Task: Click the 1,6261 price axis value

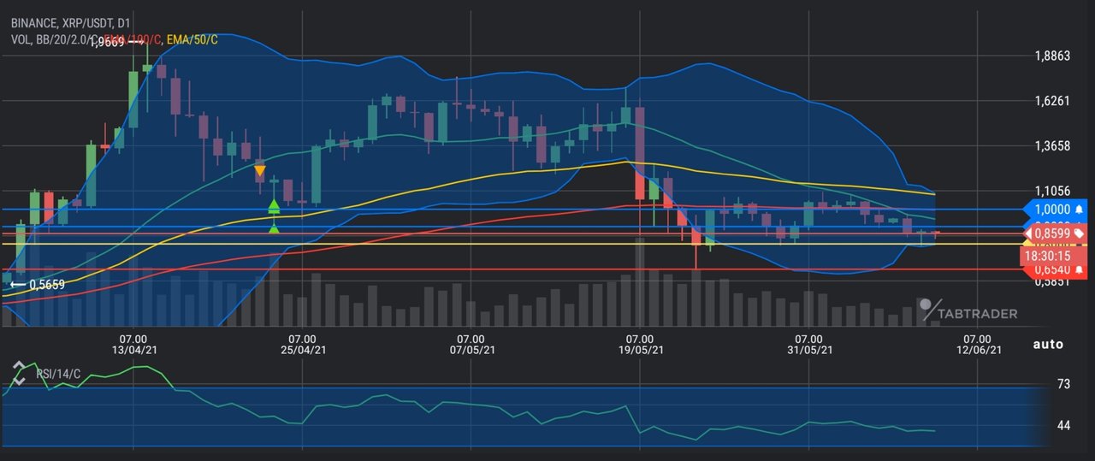Action: tap(1052, 101)
